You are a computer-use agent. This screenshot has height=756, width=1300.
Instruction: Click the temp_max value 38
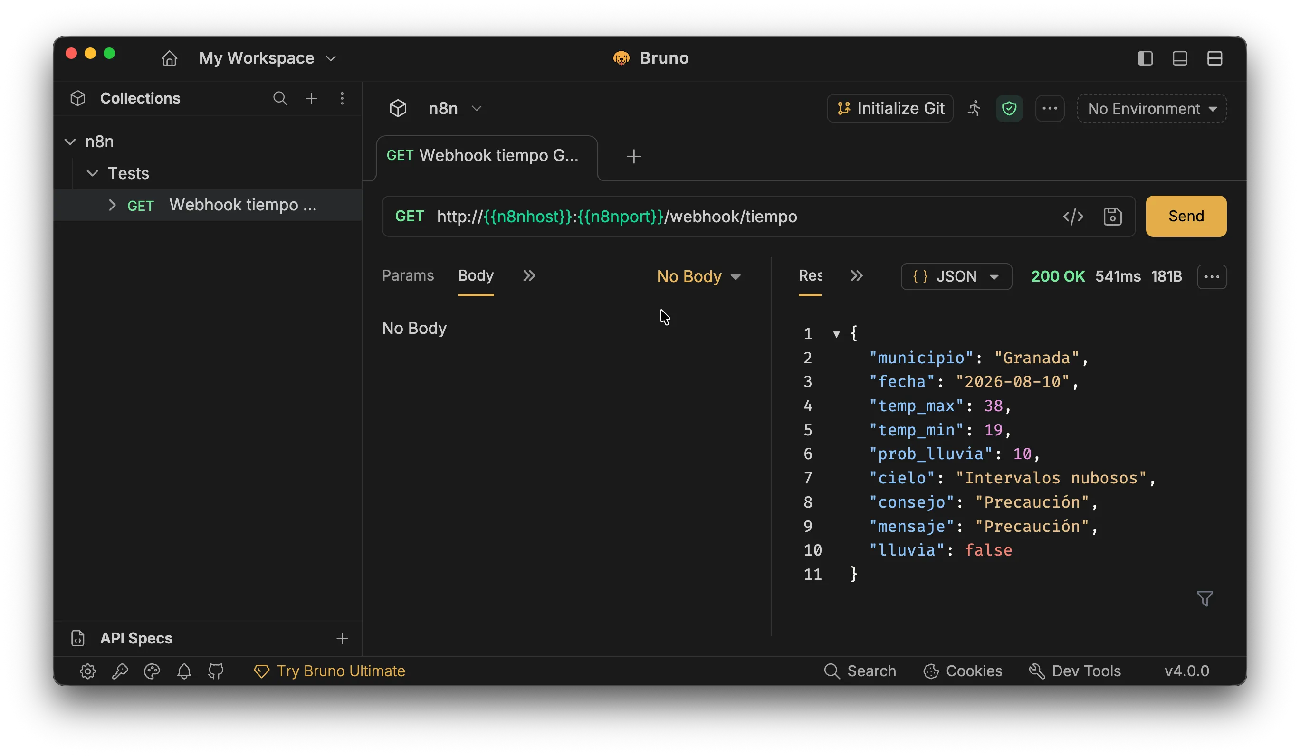tap(993, 406)
